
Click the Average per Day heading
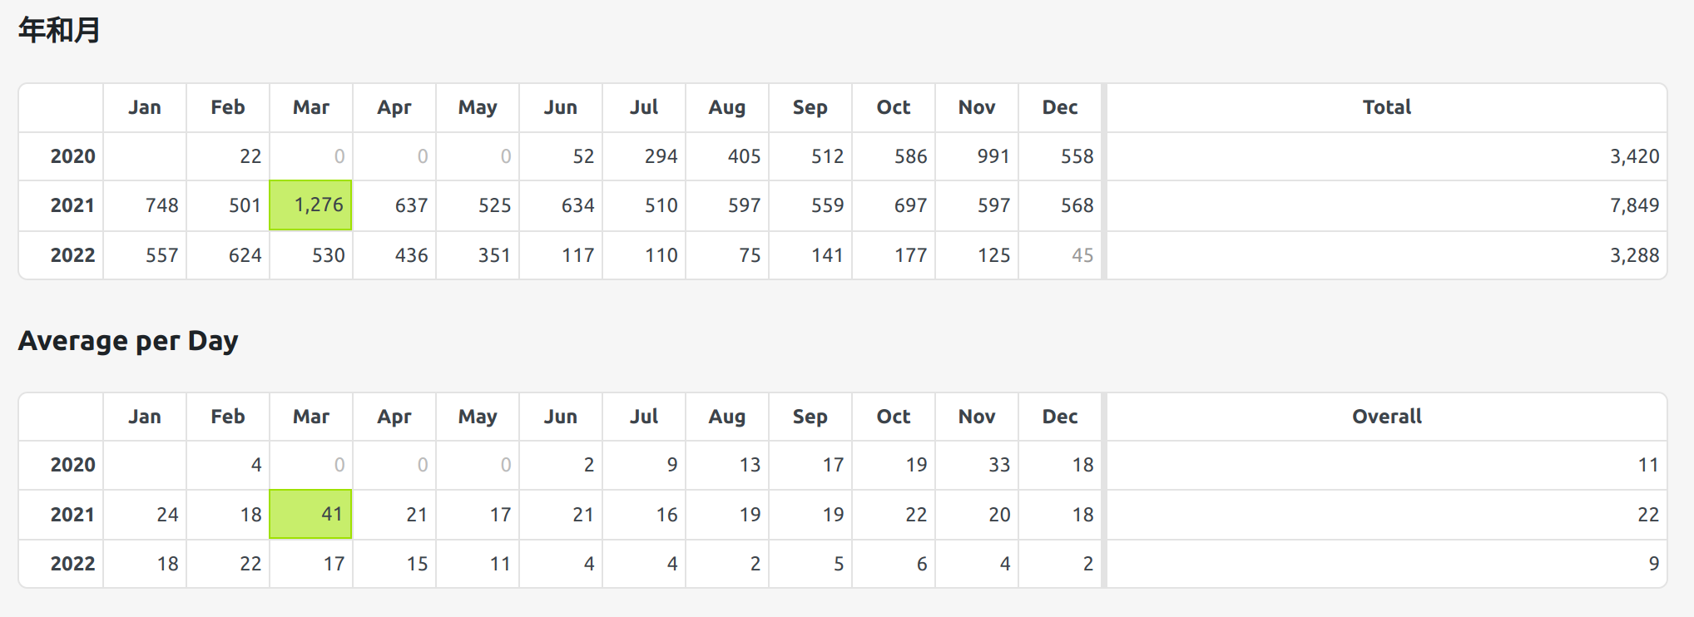128,341
